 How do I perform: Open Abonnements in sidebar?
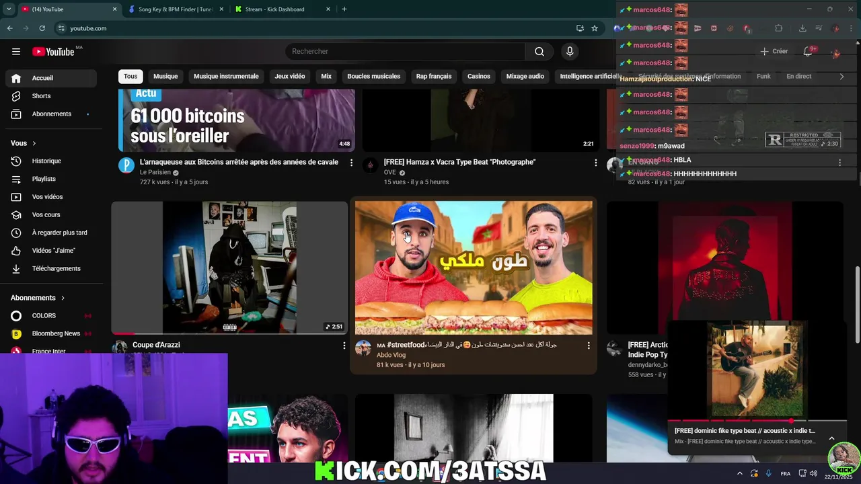tap(52, 114)
